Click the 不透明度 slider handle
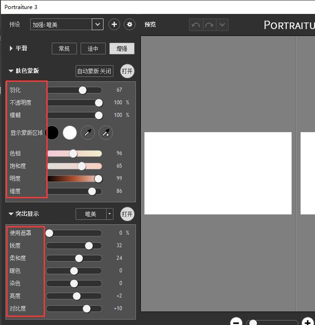The height and width of the screenshot is (325, 315). click(99, 103)
